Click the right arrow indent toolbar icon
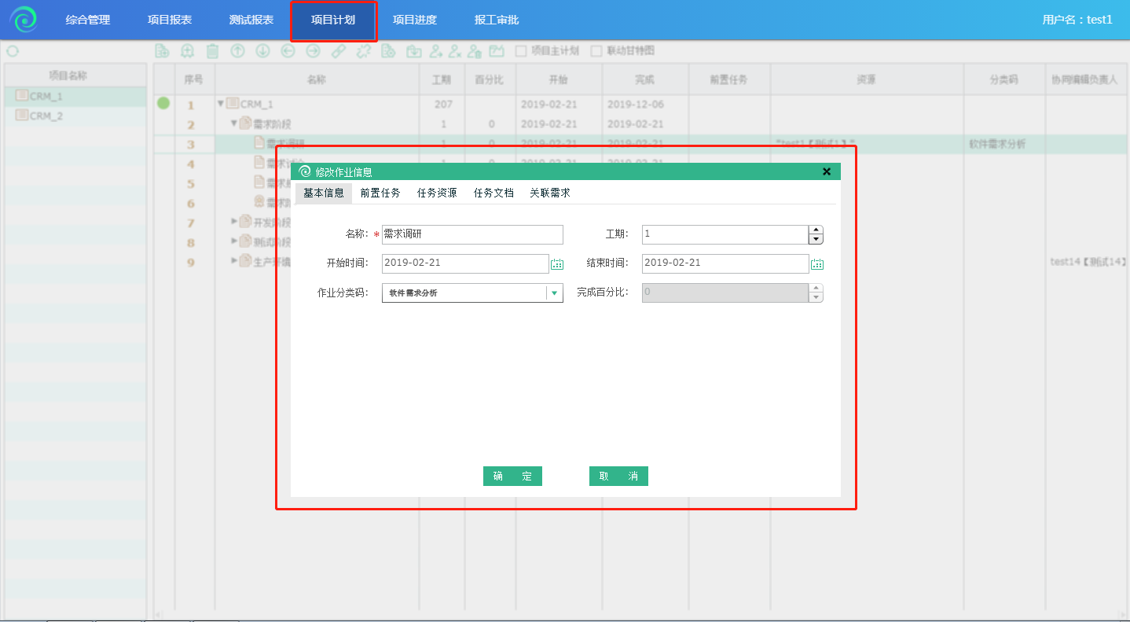Image resolution: width=1130 pixels, height=622 pixels. (313, 51)
